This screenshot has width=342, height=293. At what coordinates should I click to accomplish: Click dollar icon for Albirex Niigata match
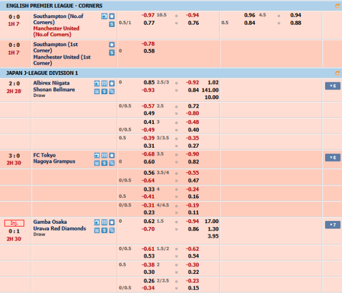click(104, 91)
